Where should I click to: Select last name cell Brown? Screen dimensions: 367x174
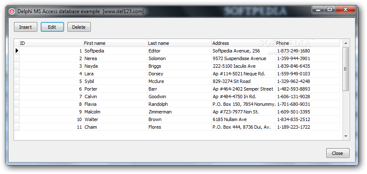(179, 119)
